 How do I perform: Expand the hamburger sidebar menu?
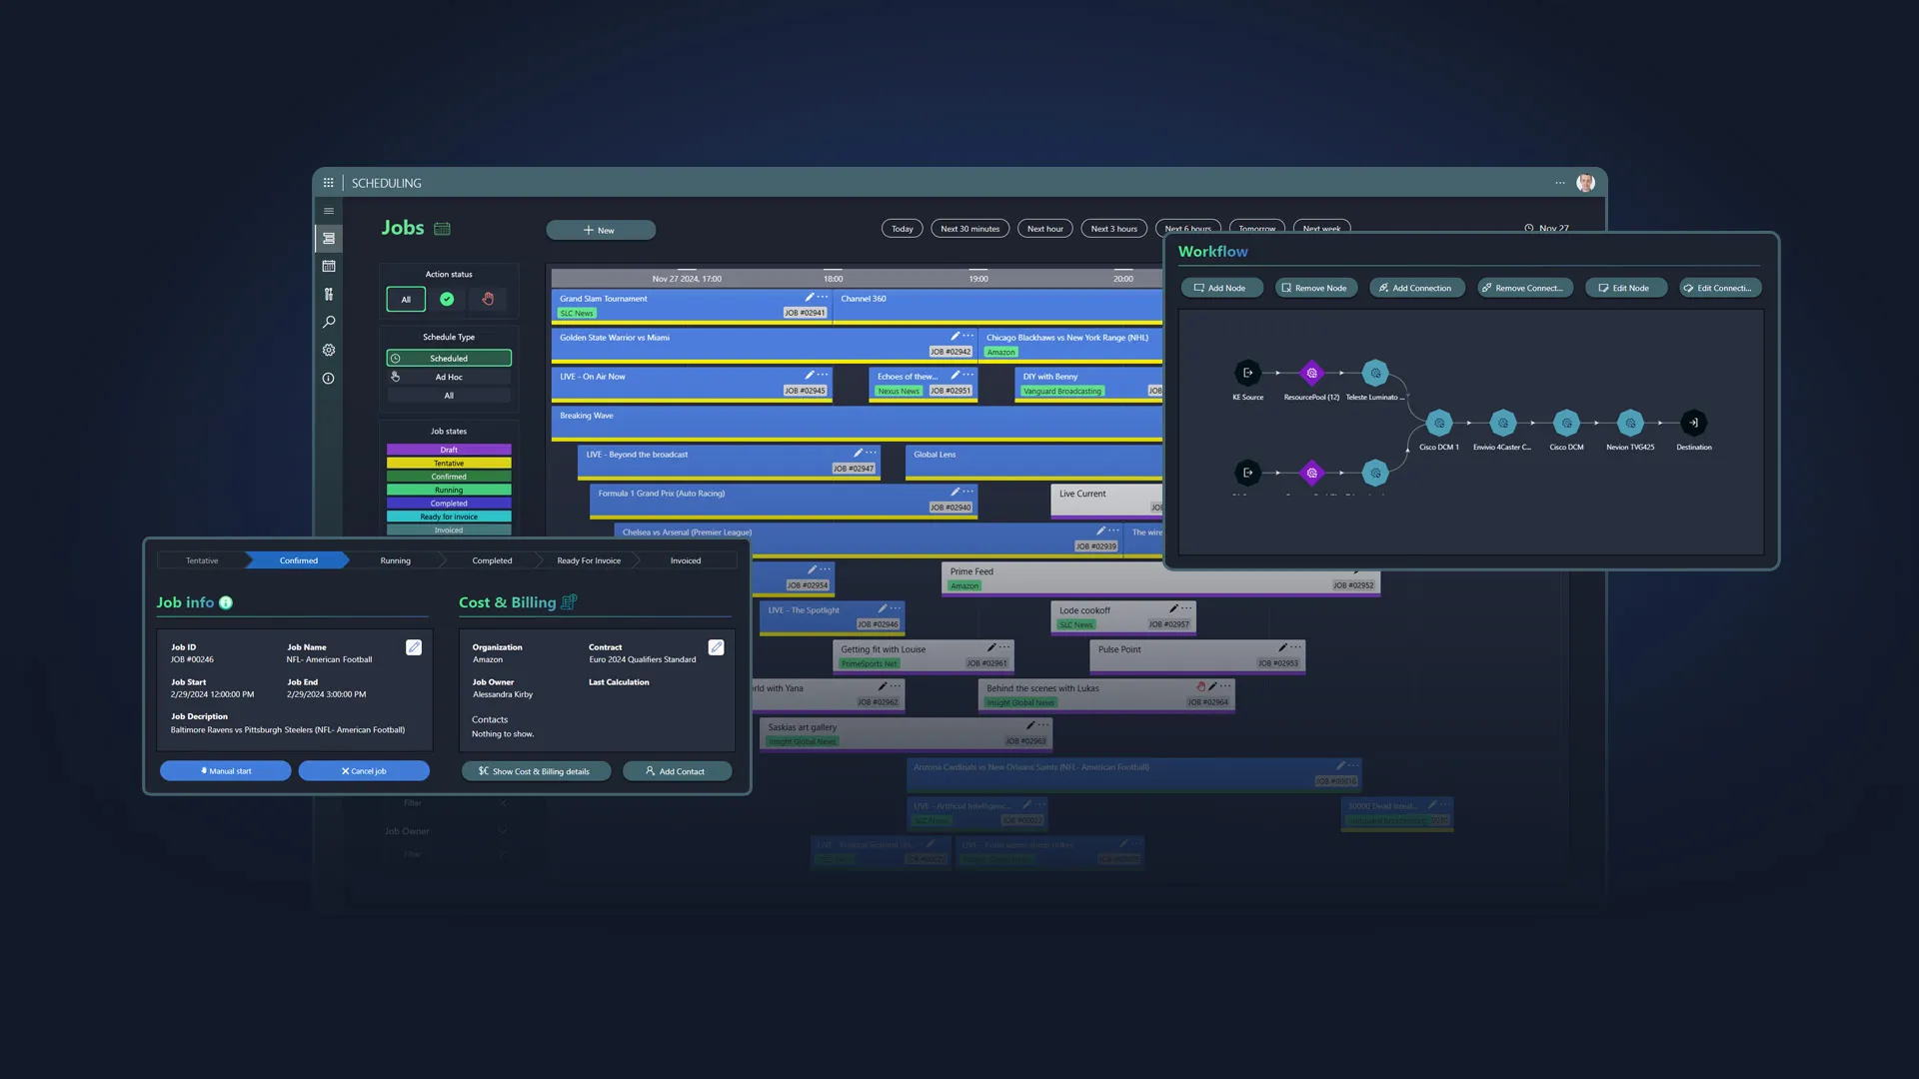click(x=328, y=211)
